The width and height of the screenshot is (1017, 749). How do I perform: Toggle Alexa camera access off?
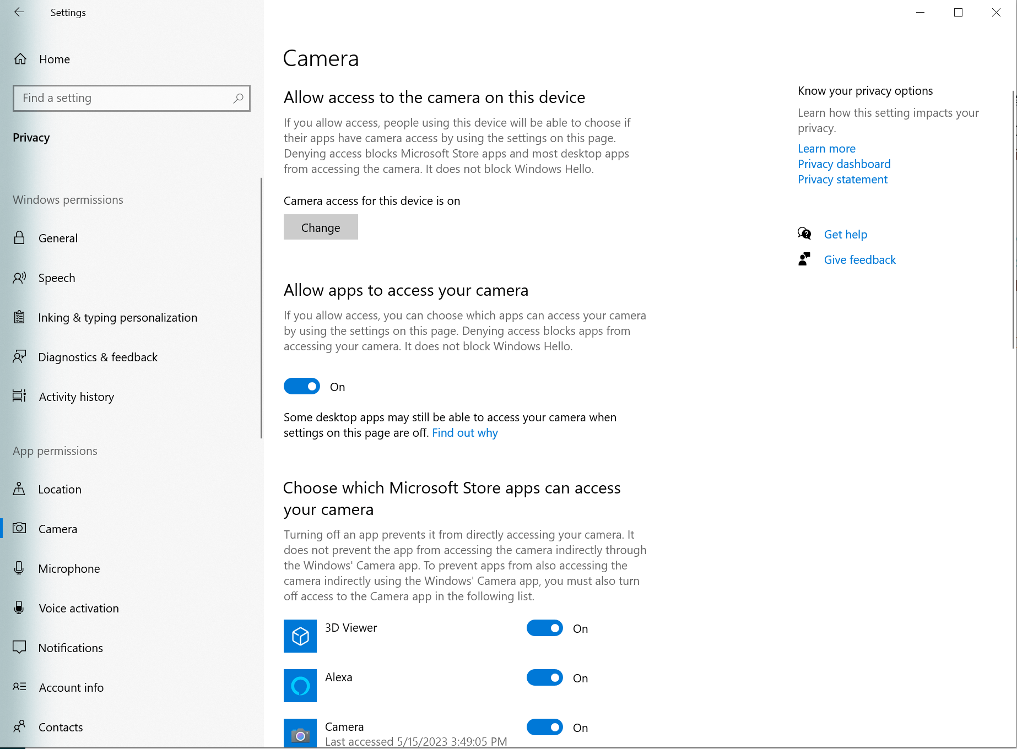click(545, 678)
